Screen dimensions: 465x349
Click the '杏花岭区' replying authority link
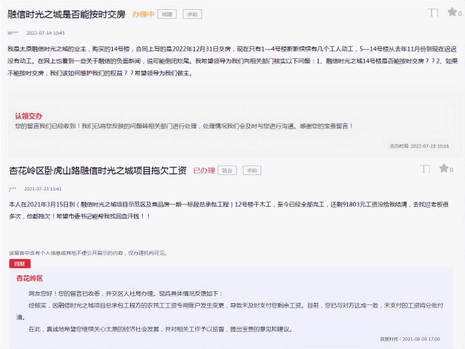[29, 278]
